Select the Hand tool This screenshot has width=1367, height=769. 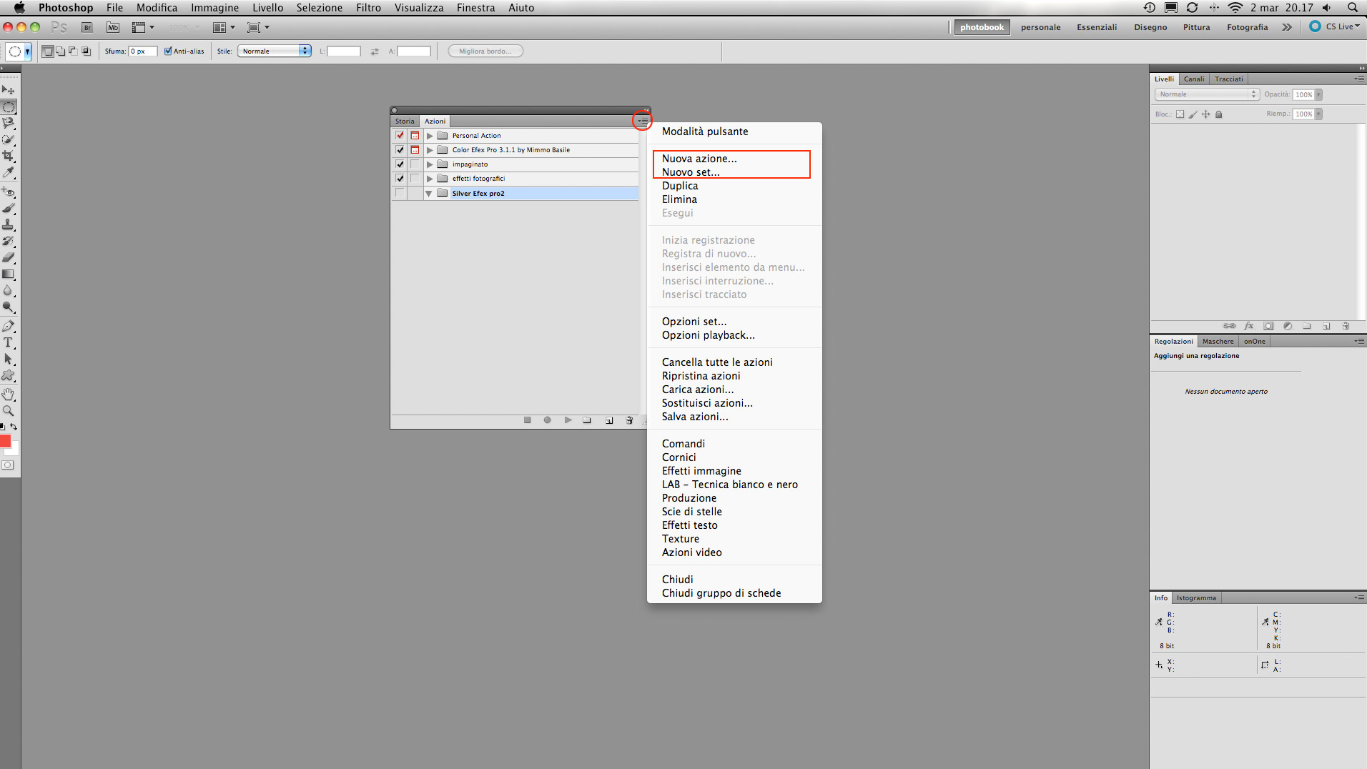tap(9, 395)
